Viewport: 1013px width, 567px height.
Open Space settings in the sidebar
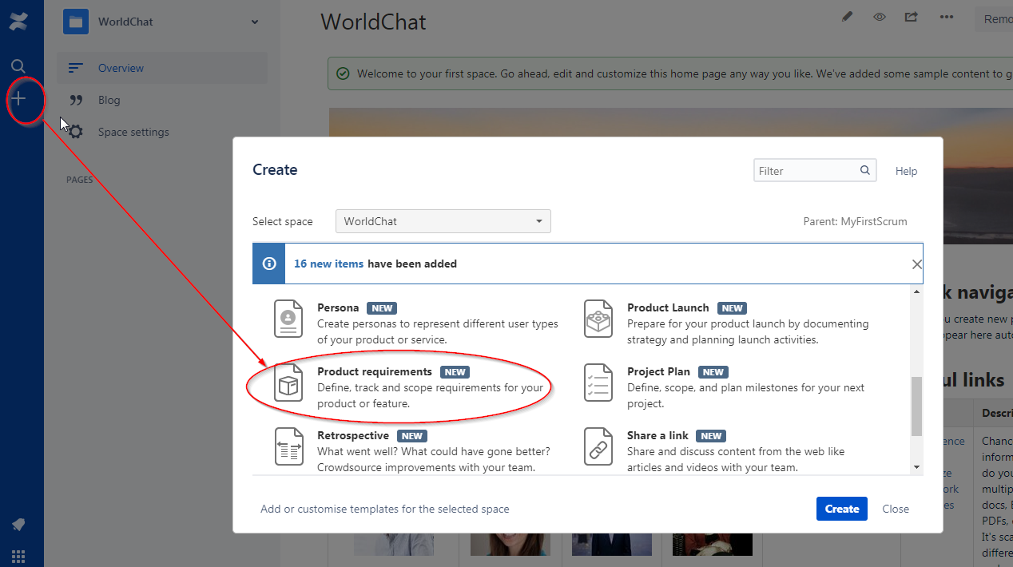click(x=133, y=132)
